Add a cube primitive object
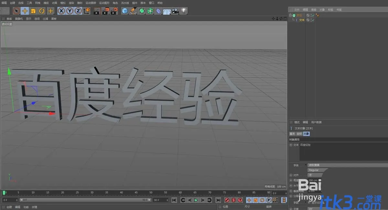 coord(125,11)
